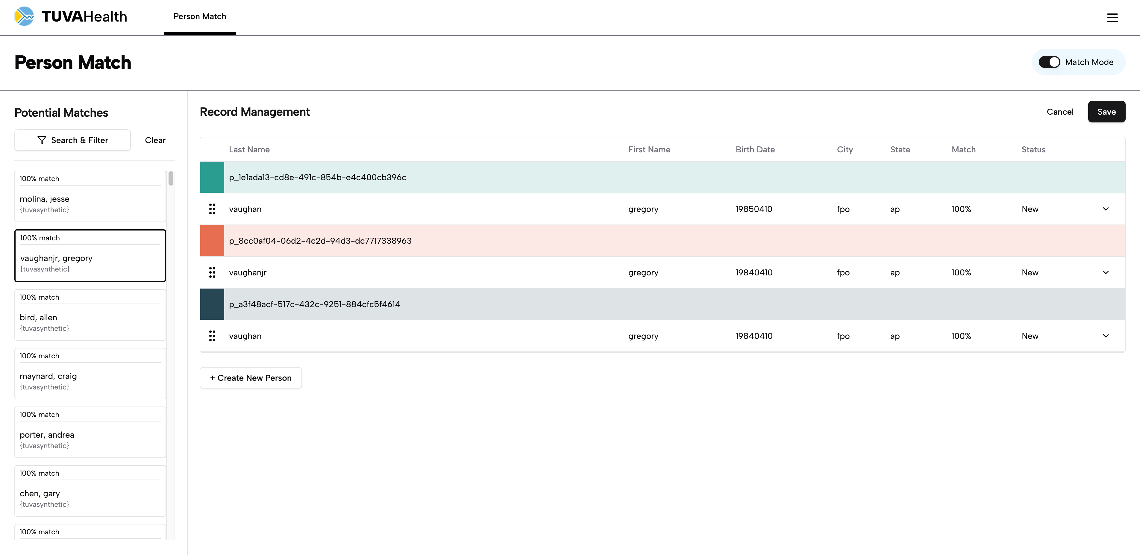The width and height of the screenshot is (1140, 555).
Task: Click the Record Management heading
Action: pos(254,112)
